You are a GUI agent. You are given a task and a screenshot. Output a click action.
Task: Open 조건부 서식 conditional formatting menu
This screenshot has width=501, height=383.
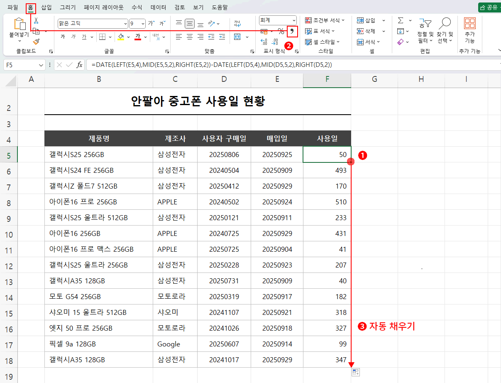point(324,20)
